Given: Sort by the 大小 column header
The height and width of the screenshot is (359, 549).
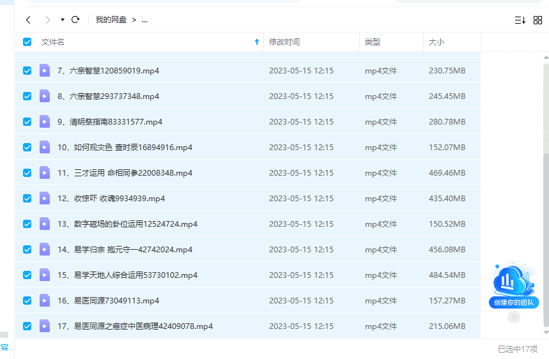Looking at the screenshot, I should tap(437, 42).
